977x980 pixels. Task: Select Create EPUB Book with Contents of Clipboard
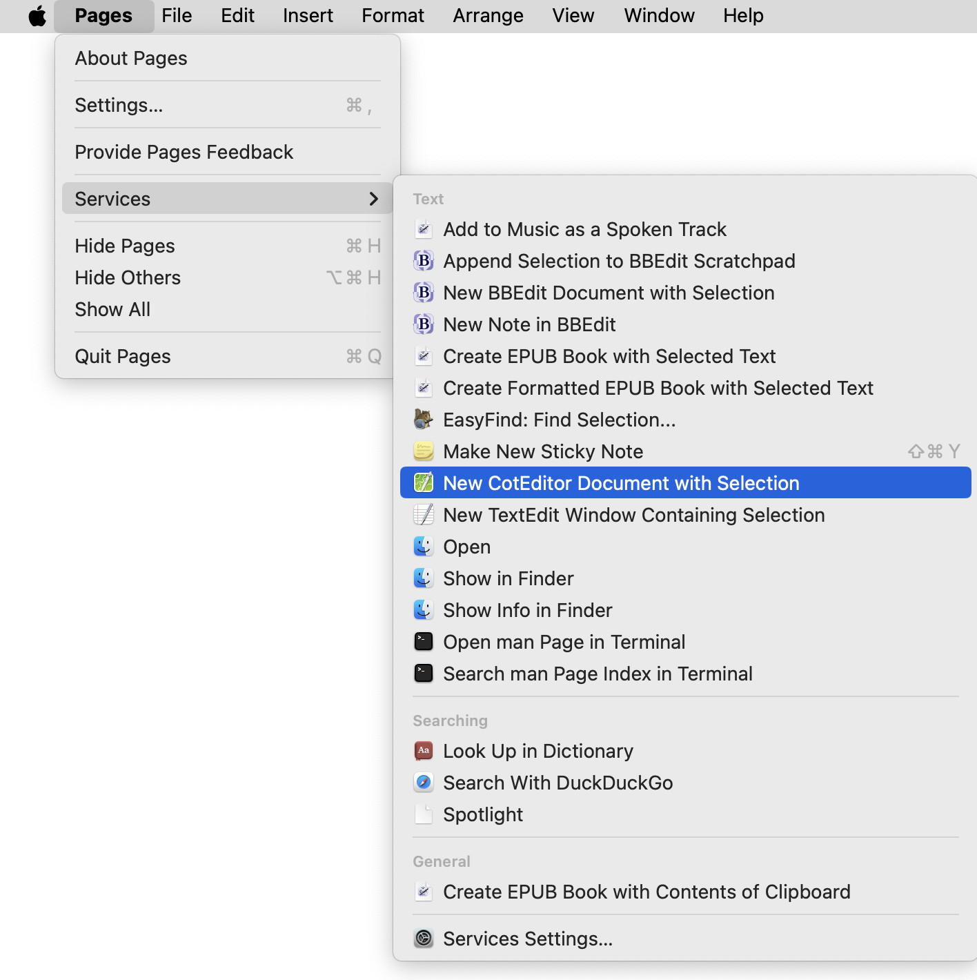coord(686,892)
